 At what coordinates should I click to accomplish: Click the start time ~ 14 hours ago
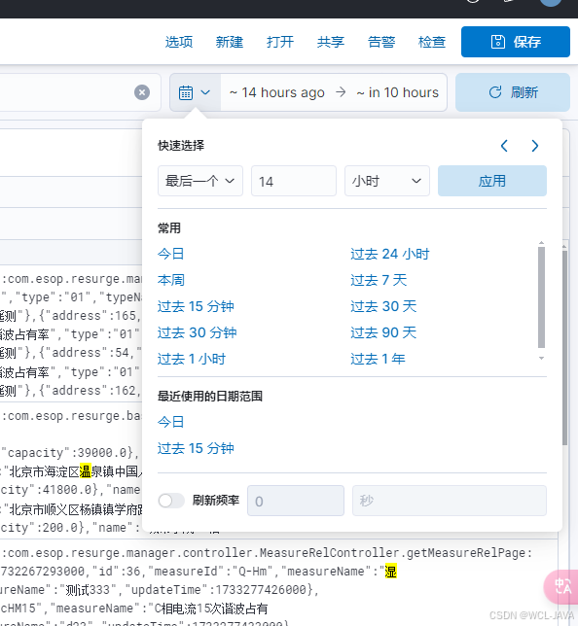(276, 92)
